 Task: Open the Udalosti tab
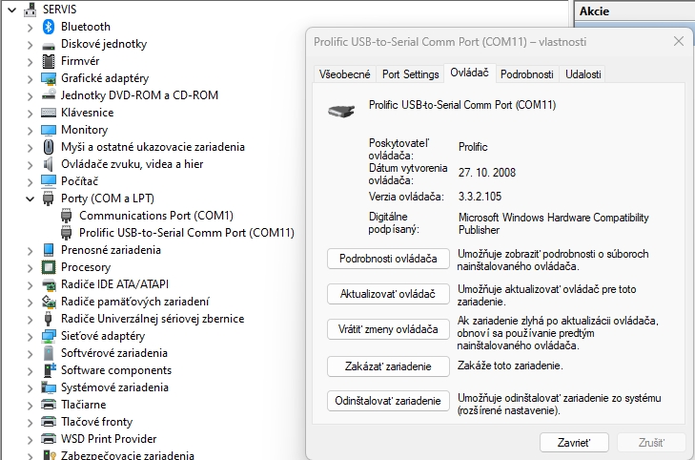pos(583,74)
